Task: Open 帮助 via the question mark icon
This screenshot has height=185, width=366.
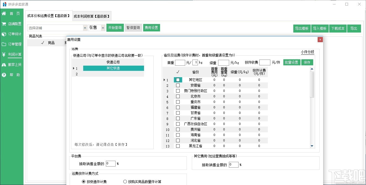Action: [x=4, y=75]
